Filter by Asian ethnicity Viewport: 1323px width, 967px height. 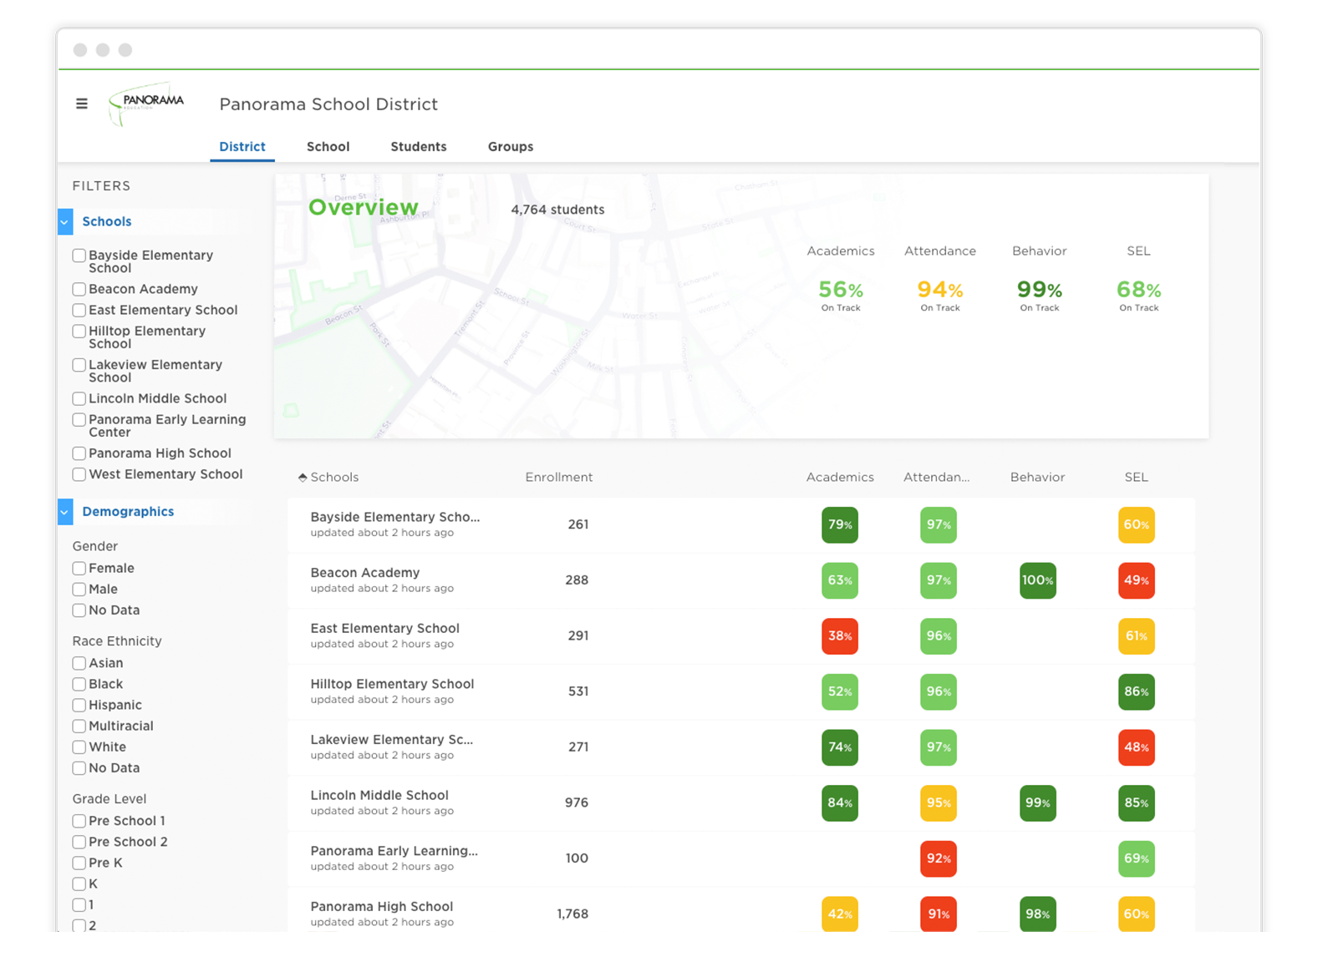tap(79, 663)
